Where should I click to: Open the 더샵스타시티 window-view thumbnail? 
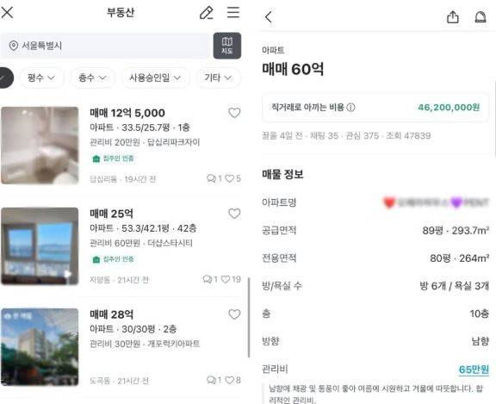40,246
